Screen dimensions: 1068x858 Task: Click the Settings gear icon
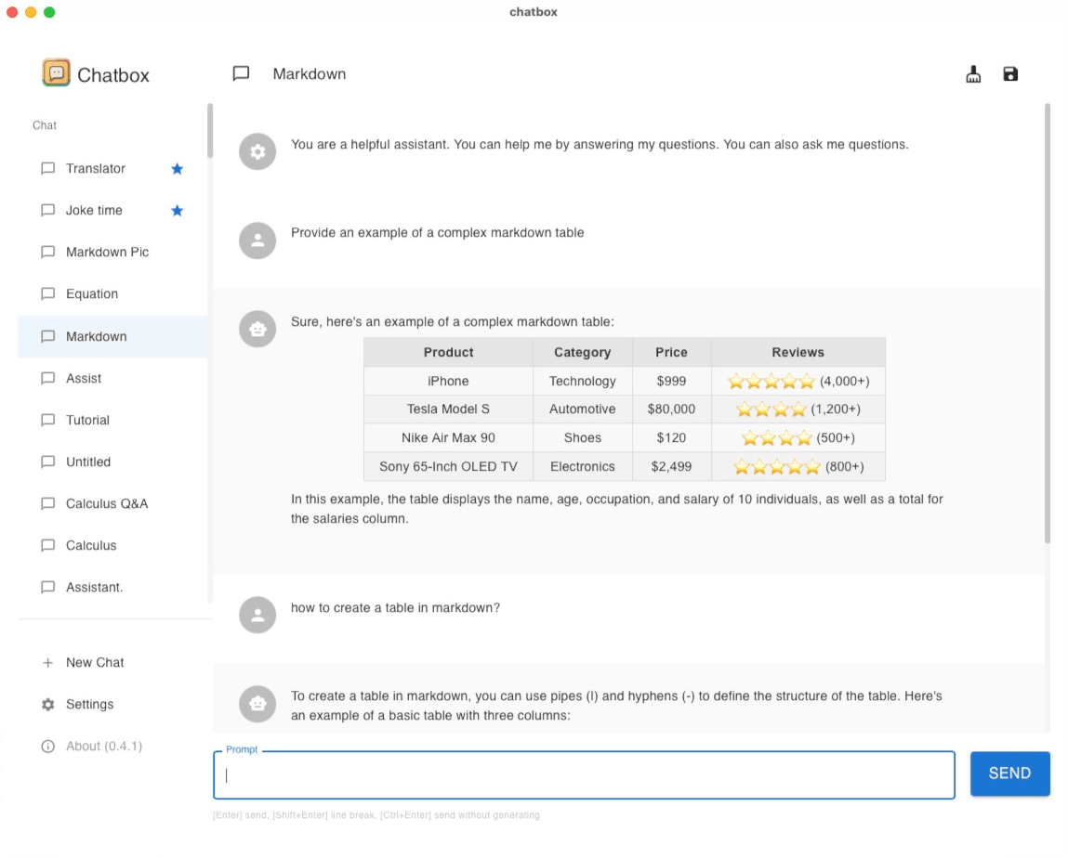tap(47, 704)
